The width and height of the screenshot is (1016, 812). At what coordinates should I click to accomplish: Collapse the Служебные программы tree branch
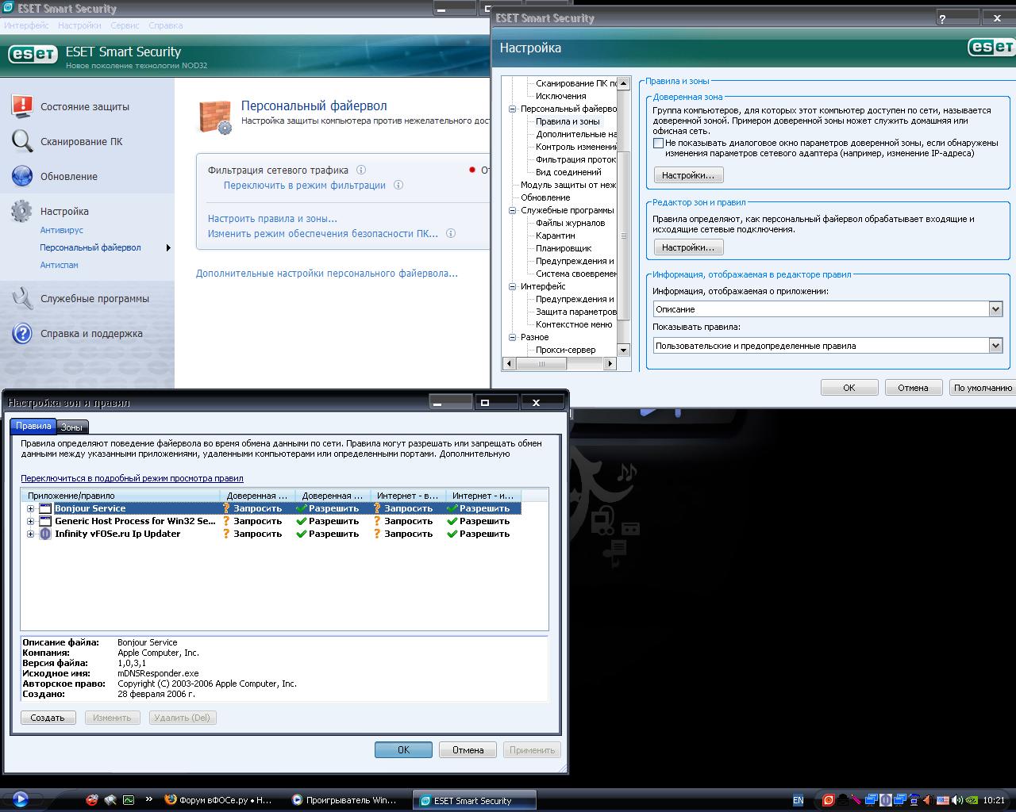[x=513, y=210]
